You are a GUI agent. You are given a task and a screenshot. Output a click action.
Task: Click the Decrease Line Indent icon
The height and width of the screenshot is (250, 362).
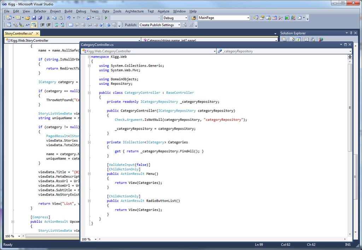coord(42,25)
